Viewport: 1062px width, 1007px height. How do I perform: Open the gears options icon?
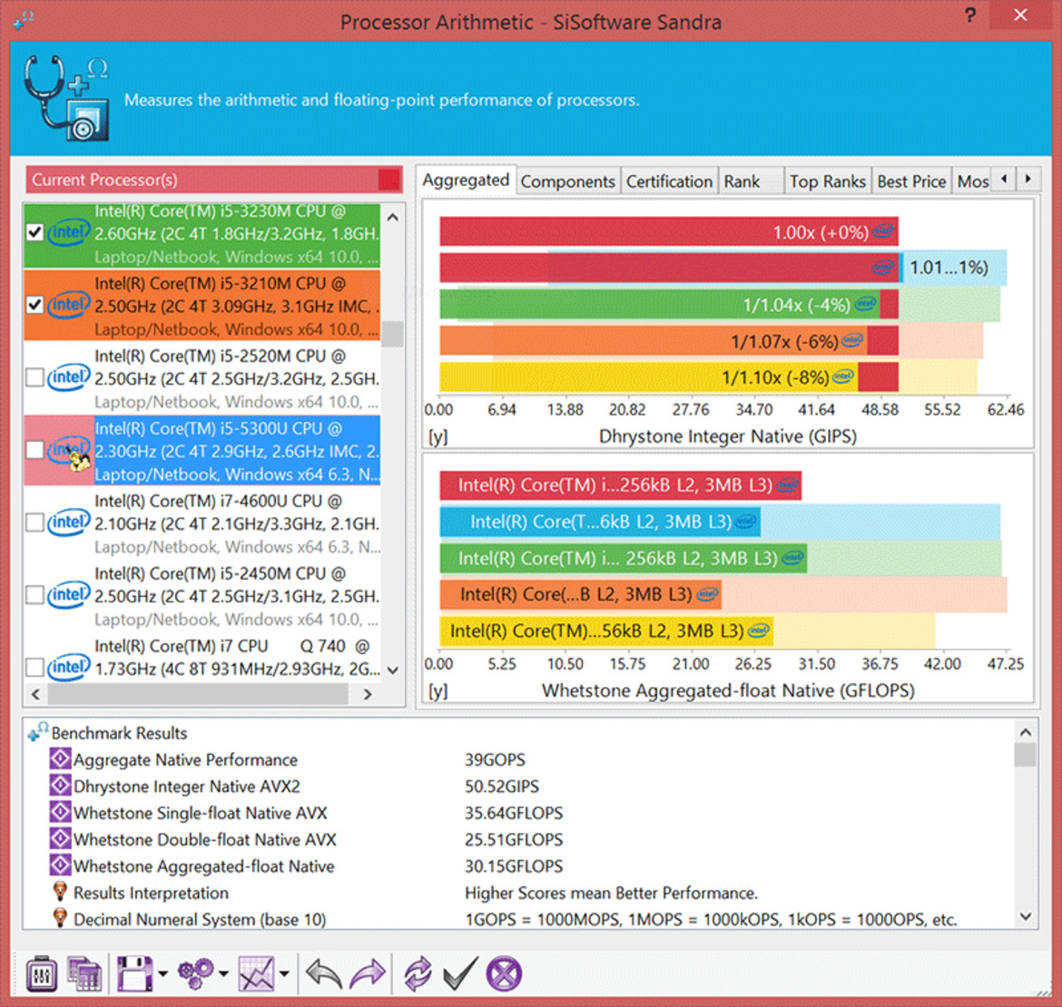coord(196,973)
